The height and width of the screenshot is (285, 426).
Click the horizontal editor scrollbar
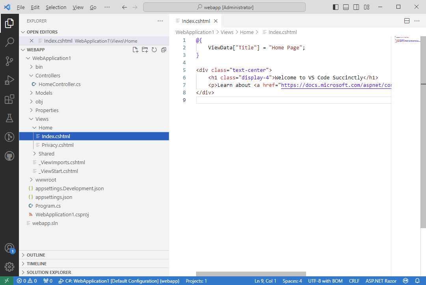(x=251, y=274)
